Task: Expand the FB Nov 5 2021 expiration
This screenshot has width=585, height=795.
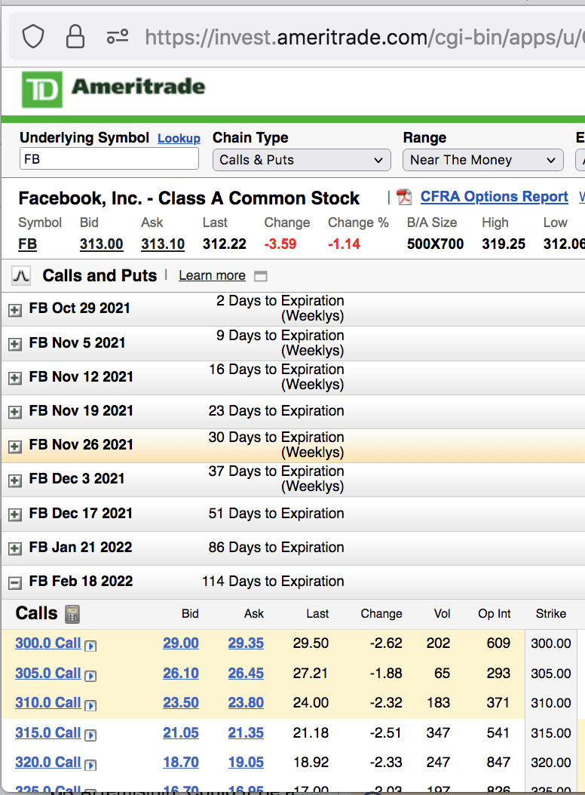Action: (15, 344)
